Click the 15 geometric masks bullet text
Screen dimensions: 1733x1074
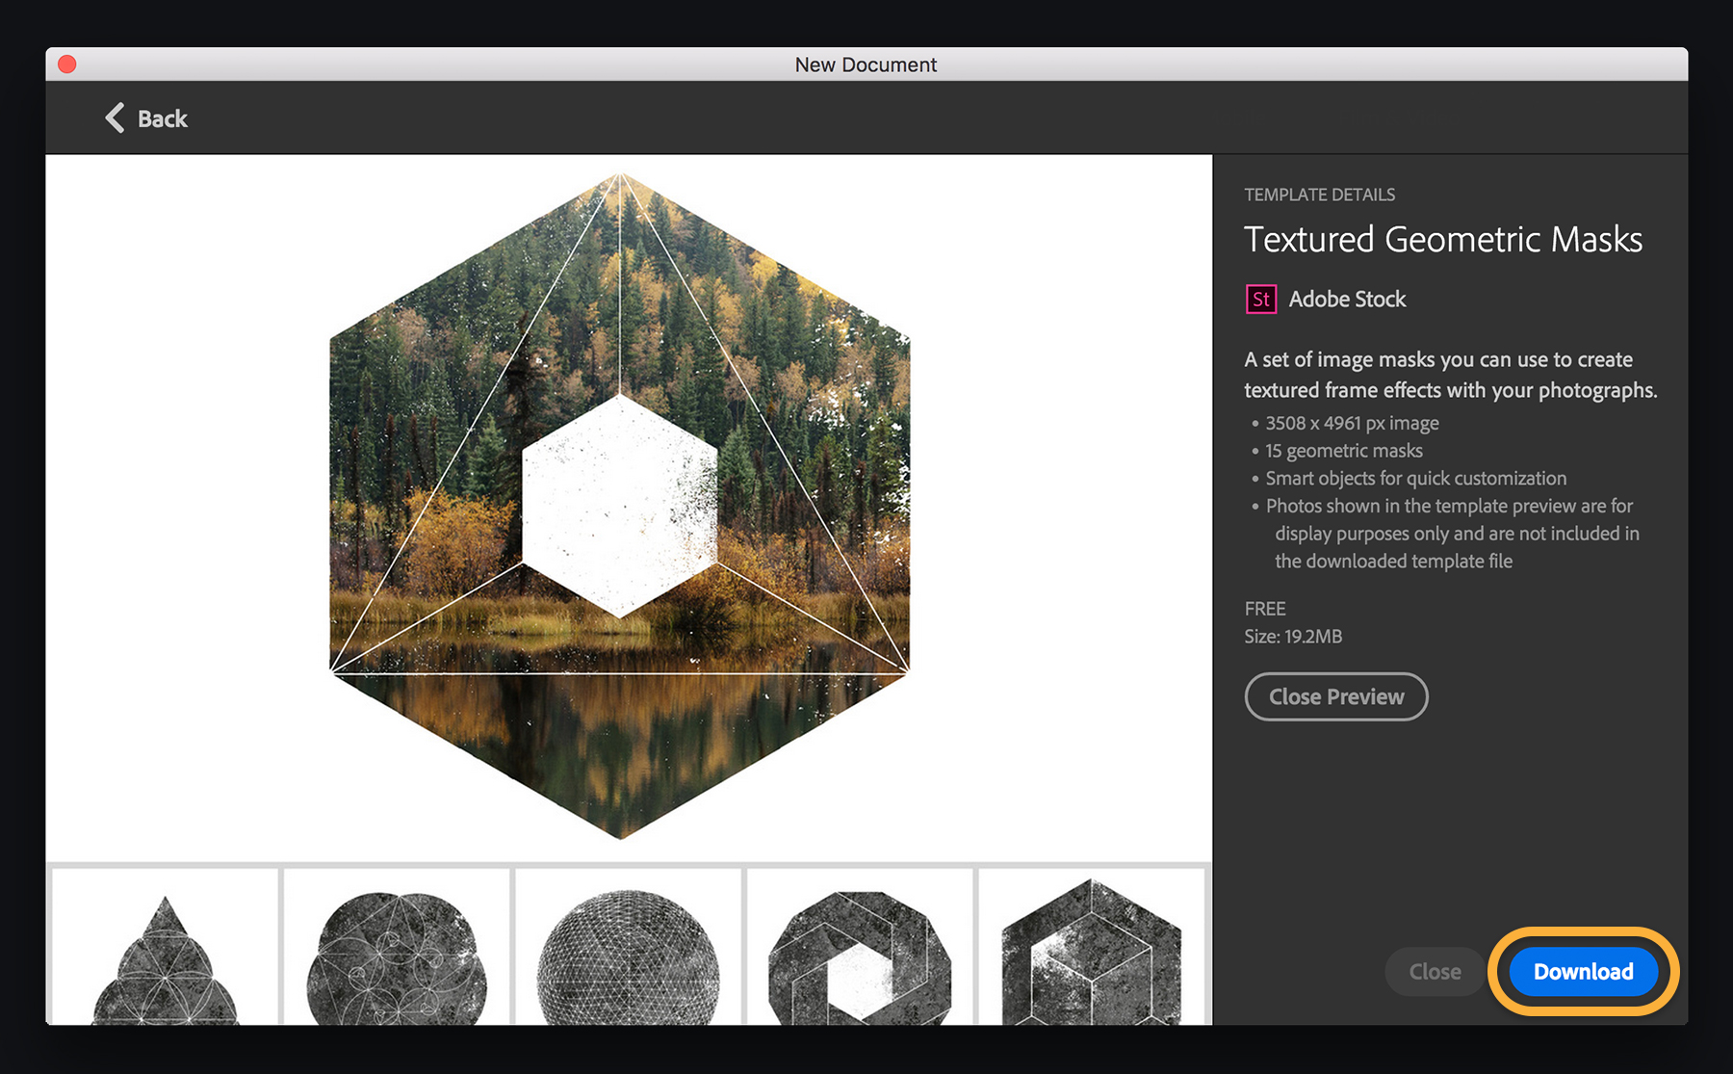(1344, 450)
